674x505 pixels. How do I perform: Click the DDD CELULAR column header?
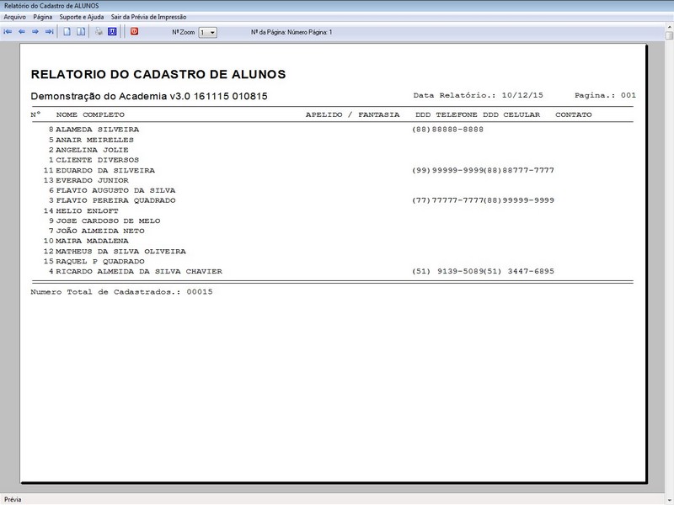511,114
